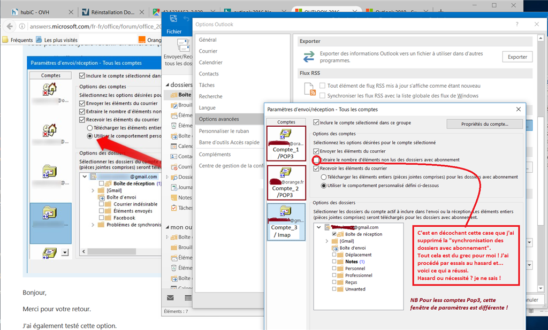Click the Envoyer/Recevoir tous les dossiers ribbon icon
The width and height of the screenshot is (548, 330).
(184, 45)
